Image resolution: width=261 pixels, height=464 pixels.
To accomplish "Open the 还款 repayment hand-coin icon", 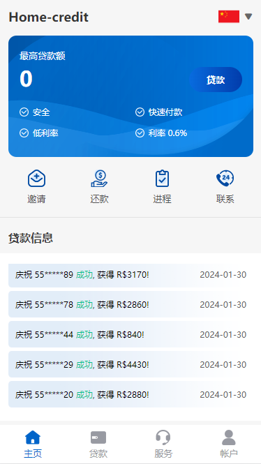I will (x=99, y=179).
